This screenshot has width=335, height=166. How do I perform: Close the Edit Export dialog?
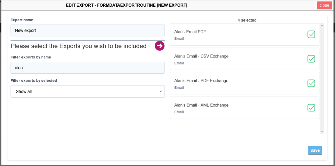pyautogui.click(x=324, y=5)
